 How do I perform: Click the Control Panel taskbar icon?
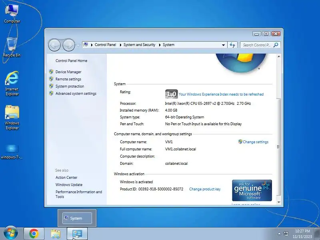pyautogui.click(x=77, y=234)
